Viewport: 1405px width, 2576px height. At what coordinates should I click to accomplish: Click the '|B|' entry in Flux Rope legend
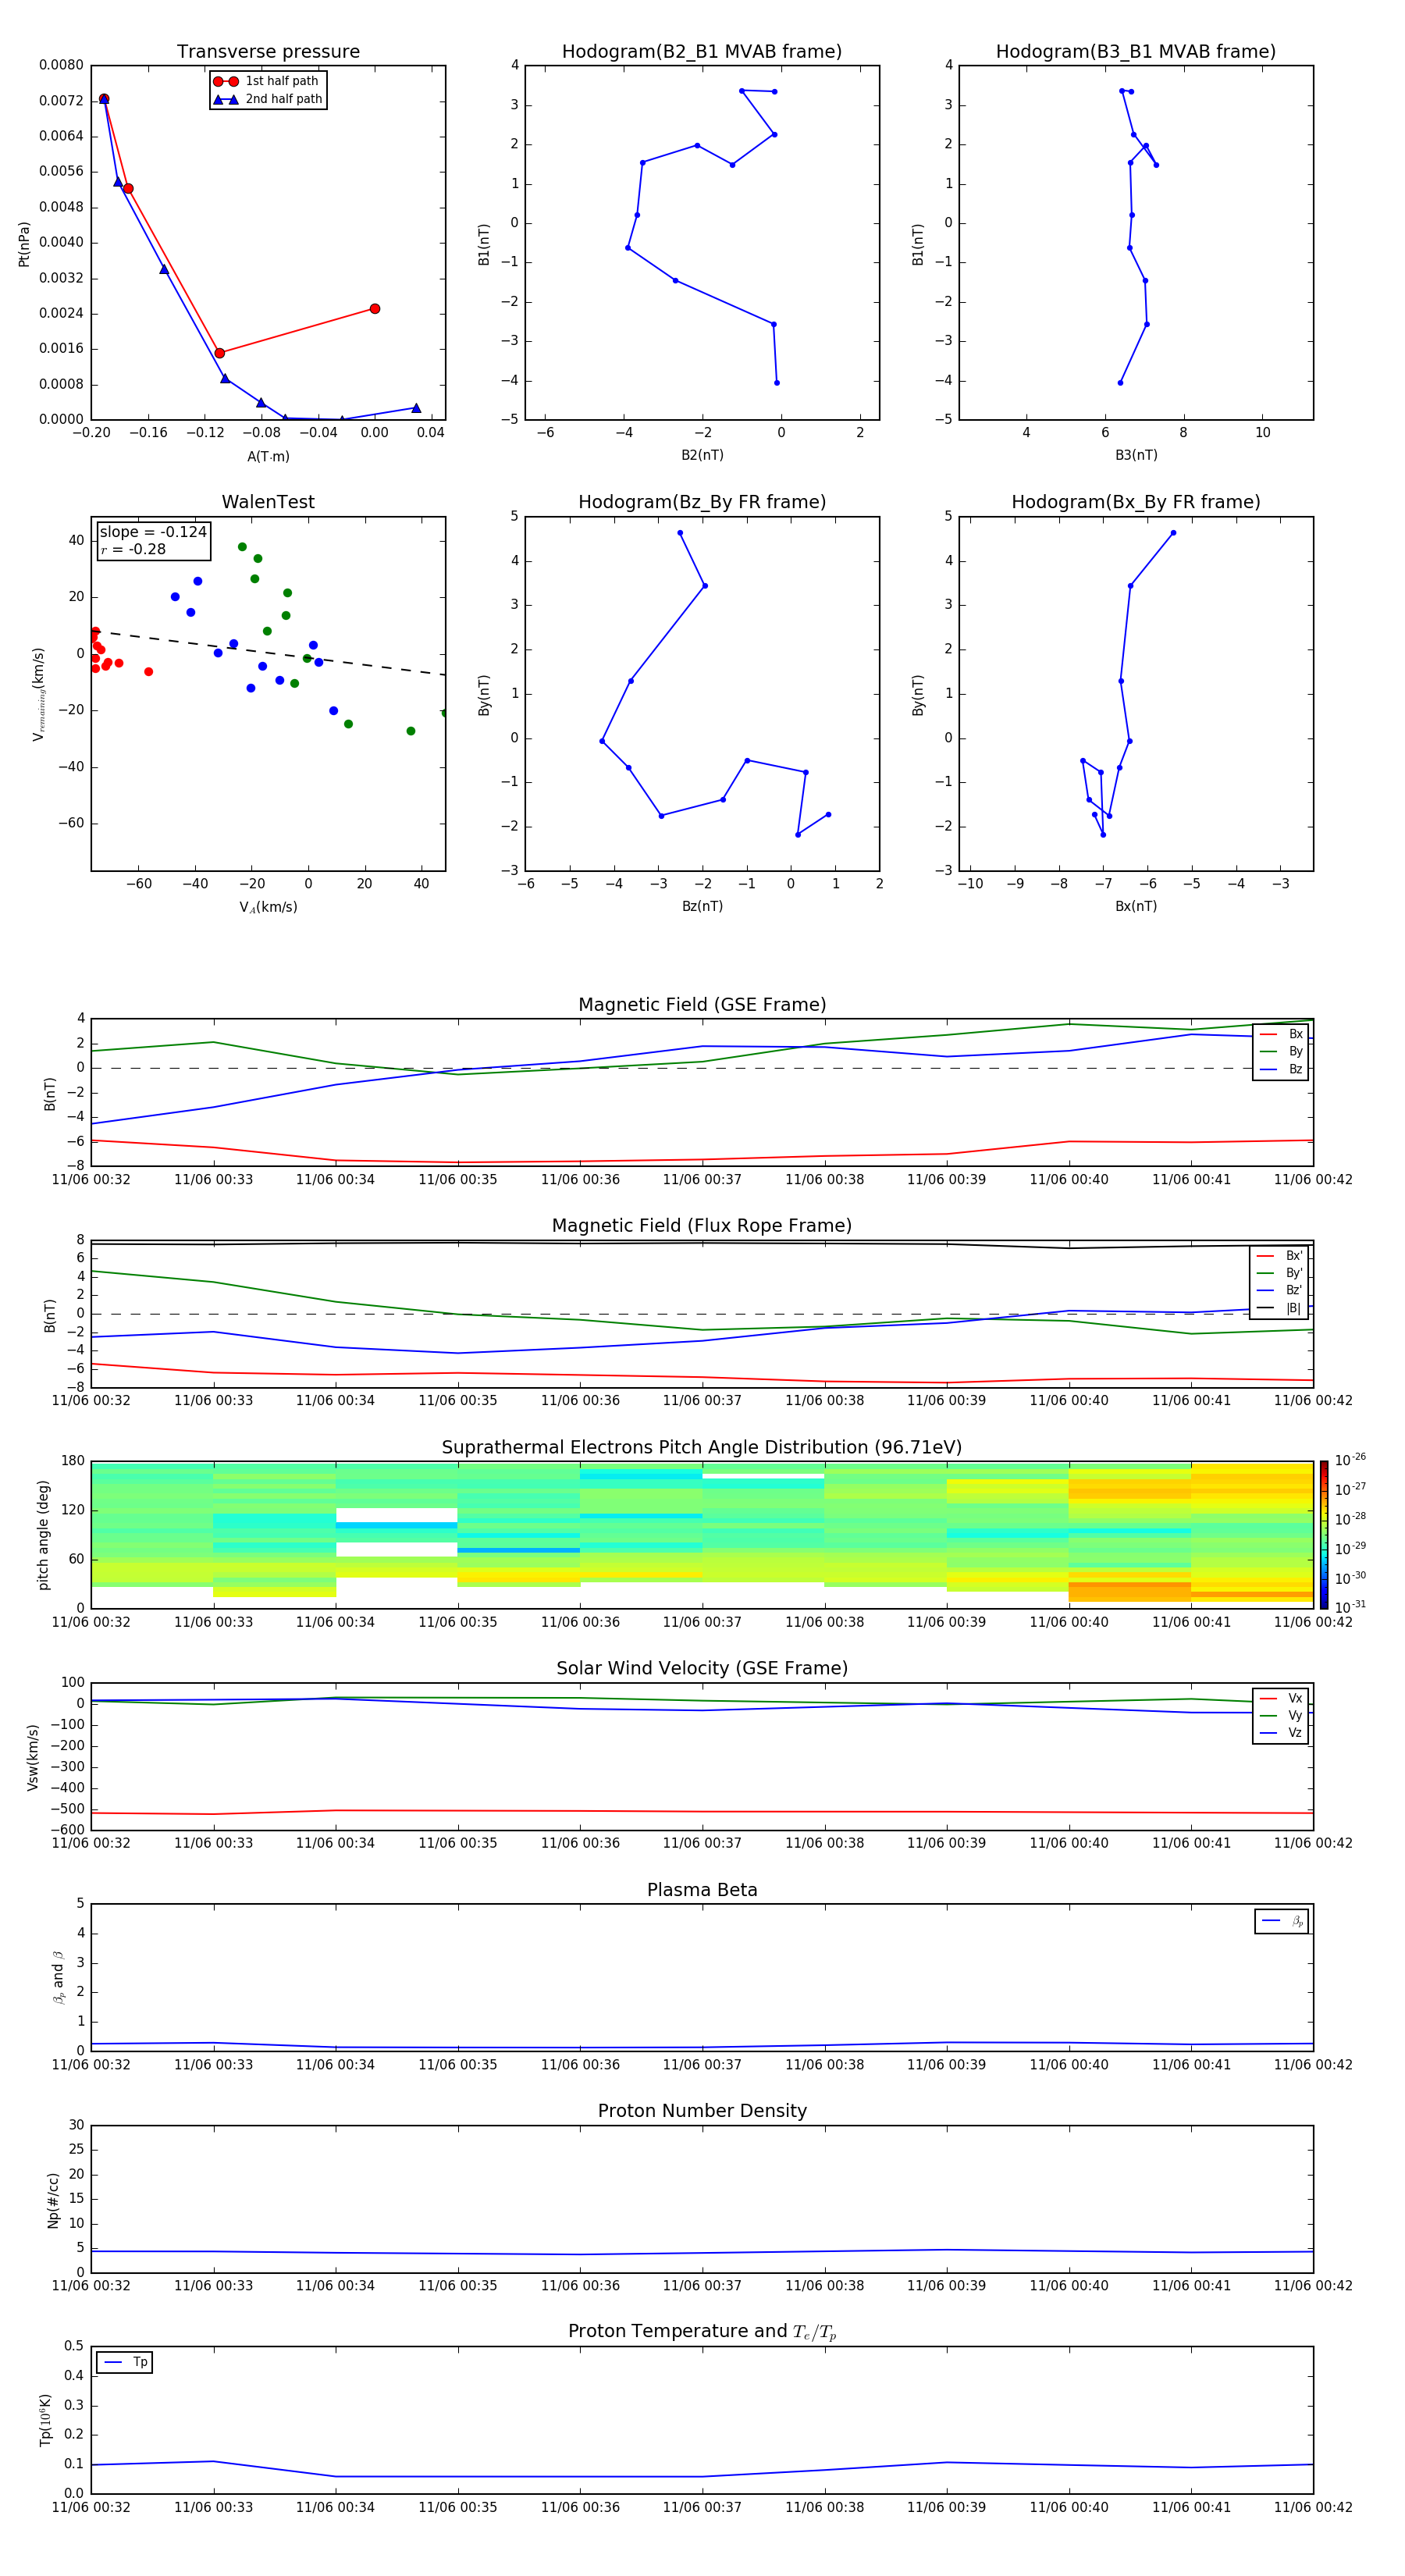[x=1279, y=1308]
